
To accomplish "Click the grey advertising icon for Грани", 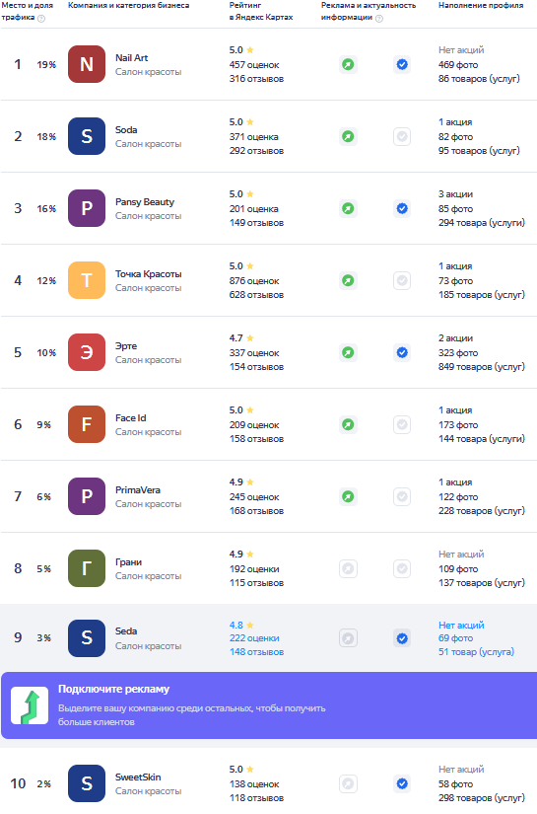I will tap(349, 568).
